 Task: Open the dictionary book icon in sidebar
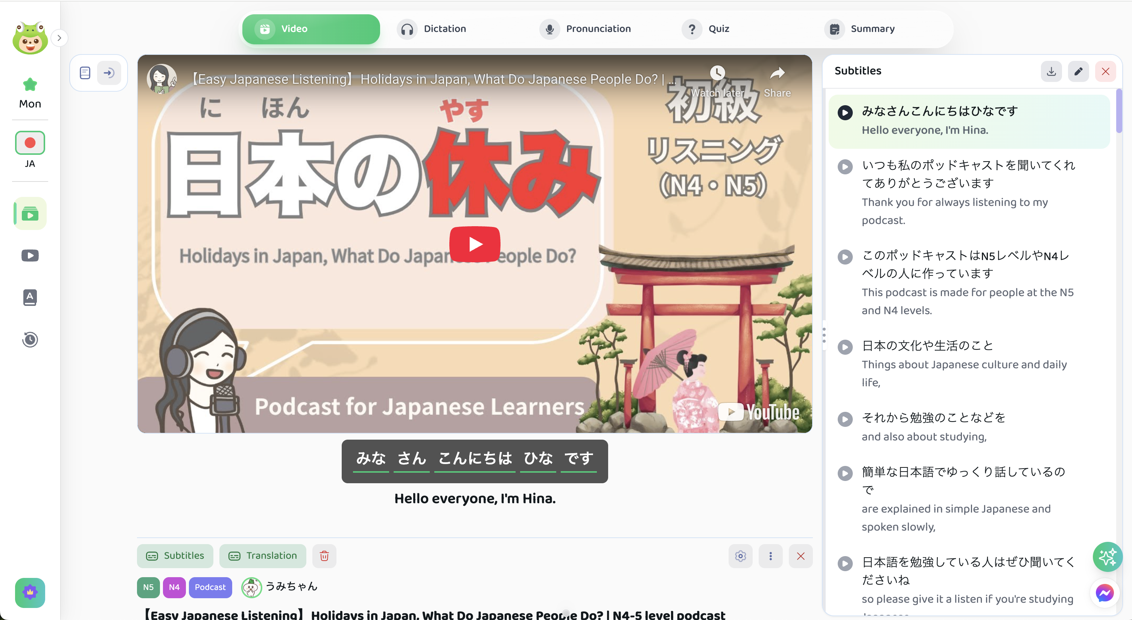point(30,297)
